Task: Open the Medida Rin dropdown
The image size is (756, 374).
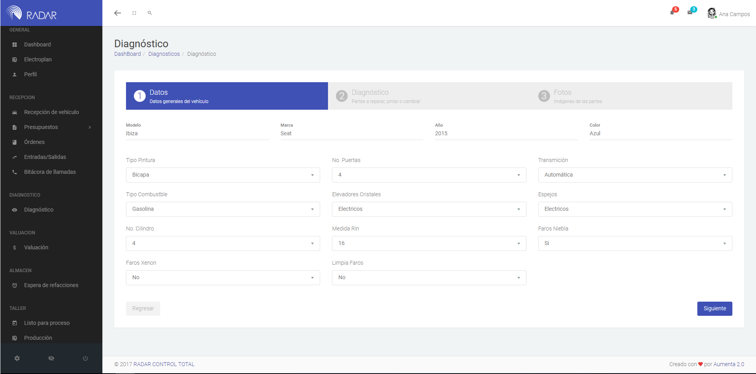Action: (x=429, y=243)
